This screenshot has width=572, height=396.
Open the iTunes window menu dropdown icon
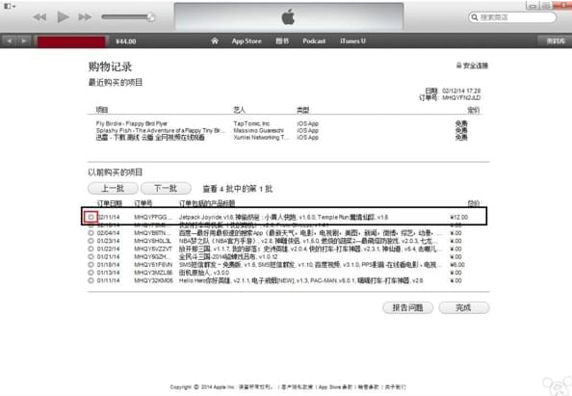9,6
